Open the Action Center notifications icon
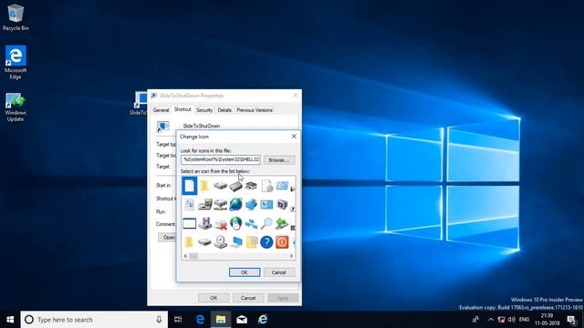The height and width of the screenshot is (328, 584). click(x=572, y=320)
